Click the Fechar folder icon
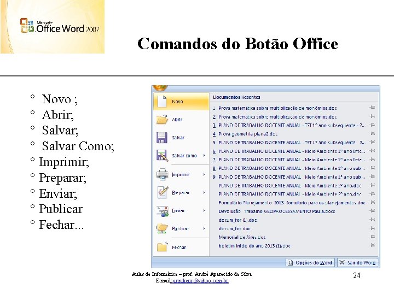 point(162,247)
